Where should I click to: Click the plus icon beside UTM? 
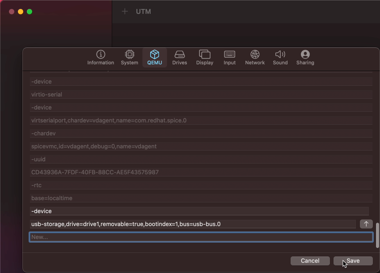(125, 11)
